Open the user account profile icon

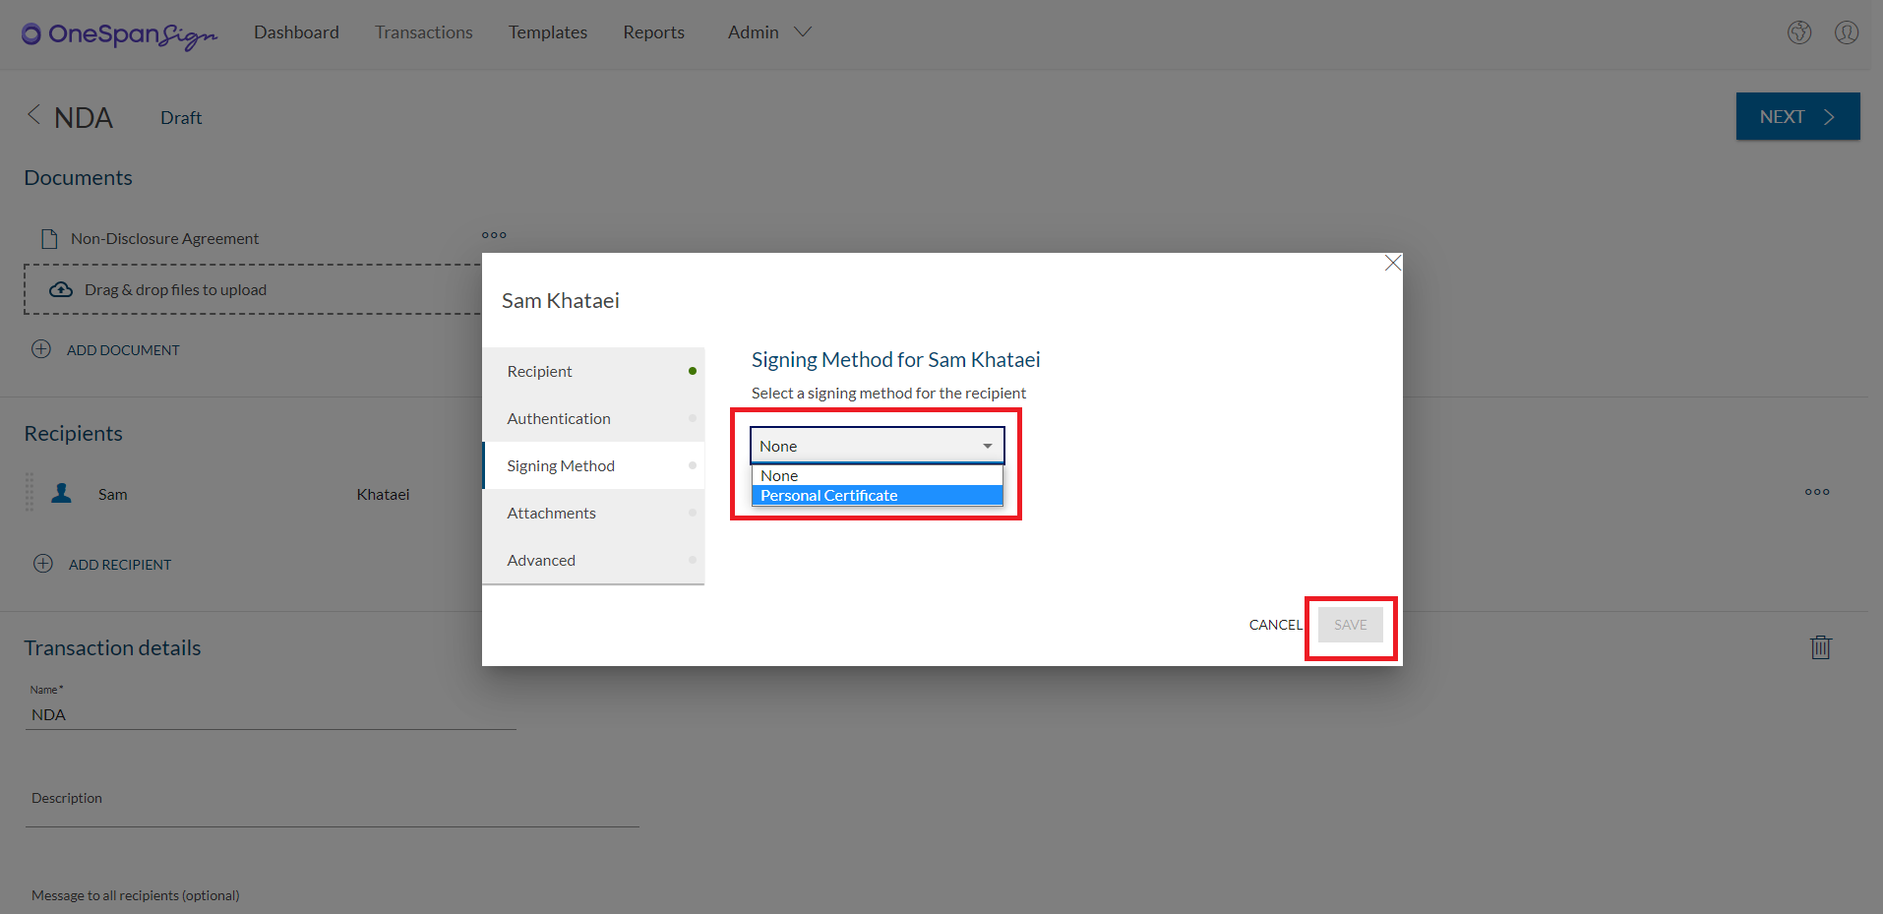(1847, 32)
